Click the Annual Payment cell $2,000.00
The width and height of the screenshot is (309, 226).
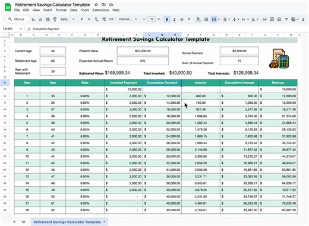239,51
